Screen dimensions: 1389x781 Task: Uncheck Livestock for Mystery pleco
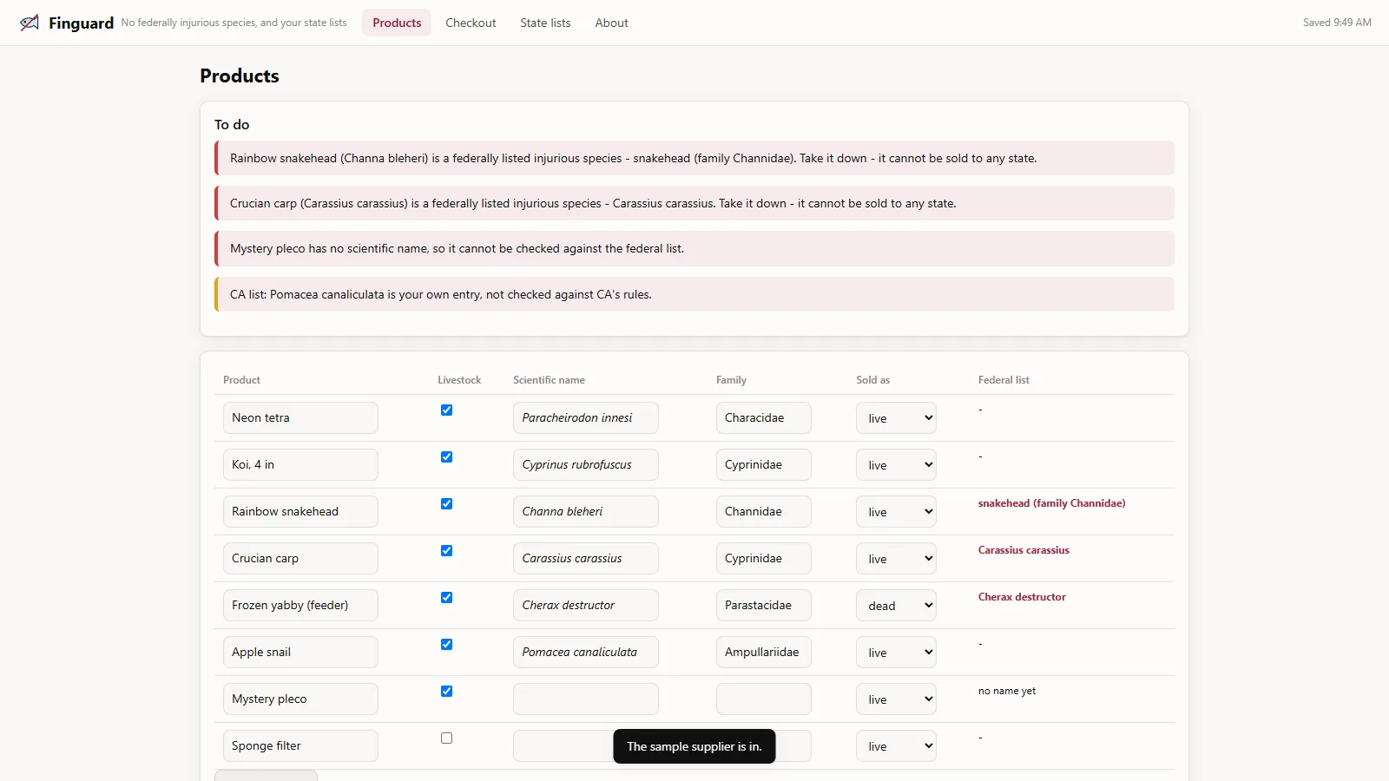click(x=446, y=692)
